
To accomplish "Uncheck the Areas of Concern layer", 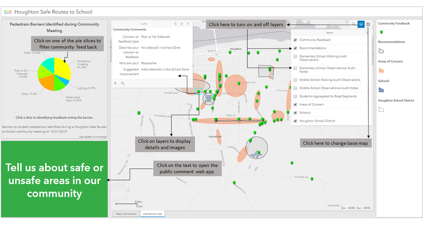I will [x=295, y=105].
